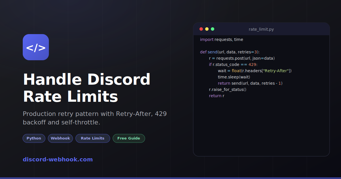
Task: Click the rate_limit.py file title
Action: (261, 29)
